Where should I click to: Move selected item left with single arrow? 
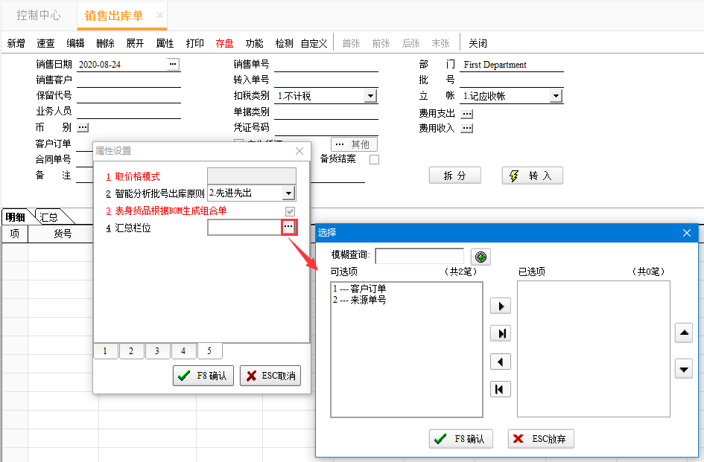[501, 362]
